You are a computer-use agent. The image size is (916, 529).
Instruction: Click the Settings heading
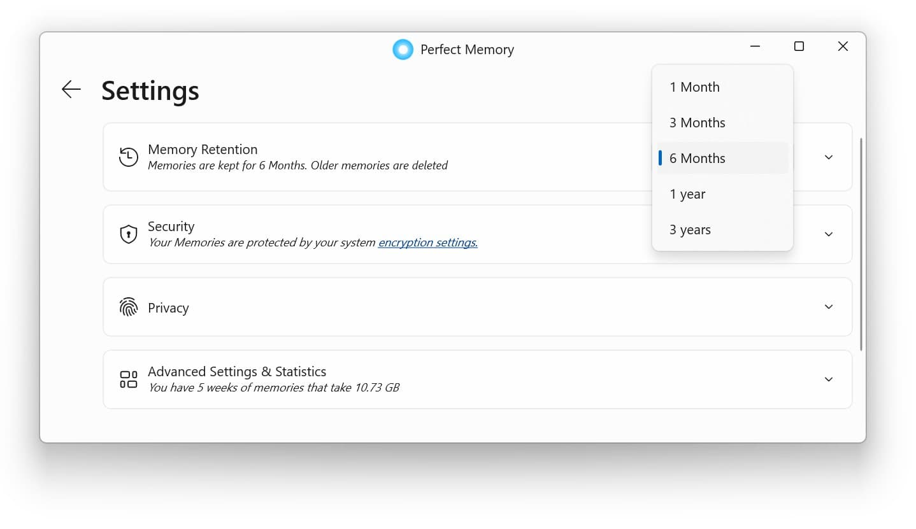pyautogui.click(x=150, y=91)
